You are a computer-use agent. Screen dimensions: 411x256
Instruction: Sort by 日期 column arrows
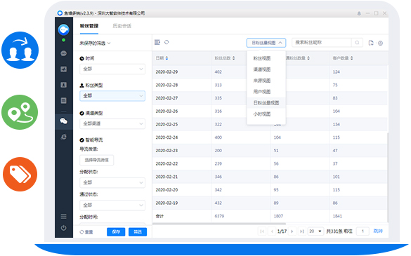[x=167, y=58]
